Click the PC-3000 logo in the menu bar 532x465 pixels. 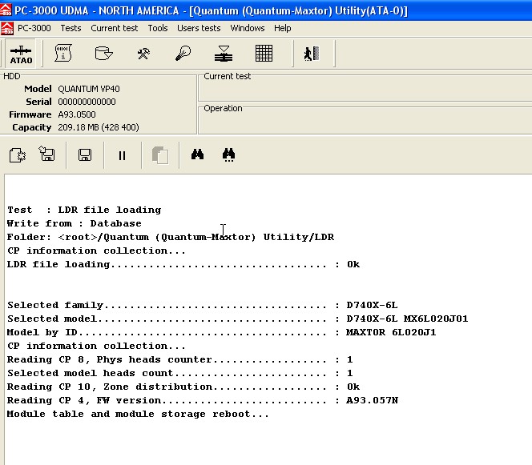[7, 29]
